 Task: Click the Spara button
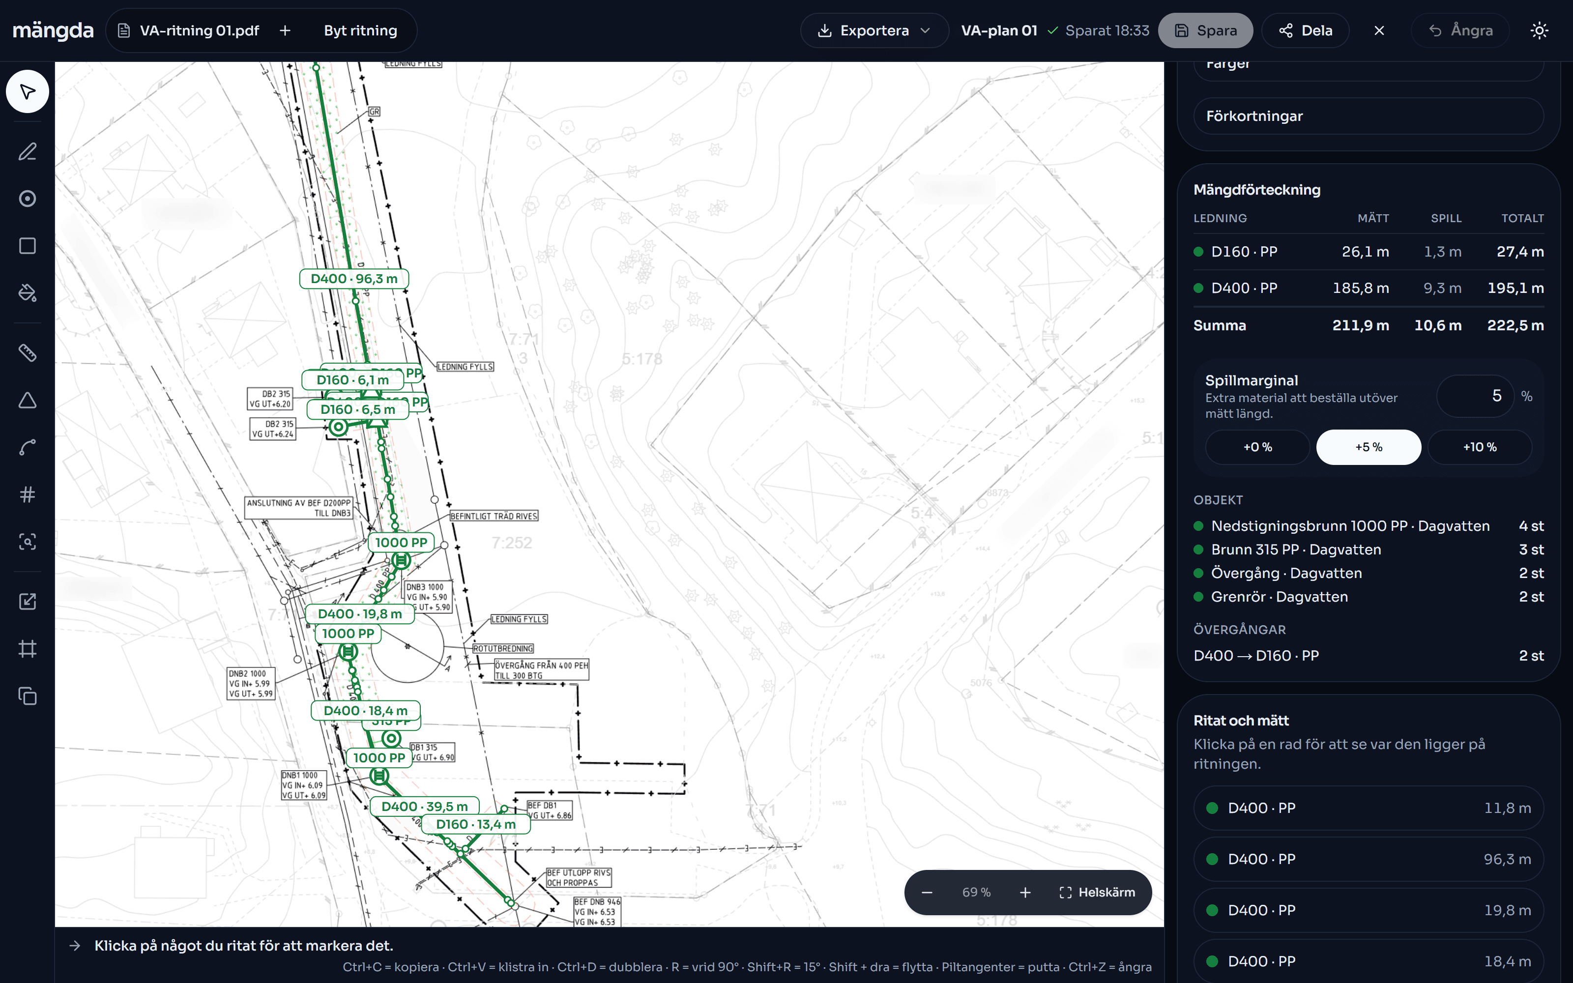(x=1206, y=30)
